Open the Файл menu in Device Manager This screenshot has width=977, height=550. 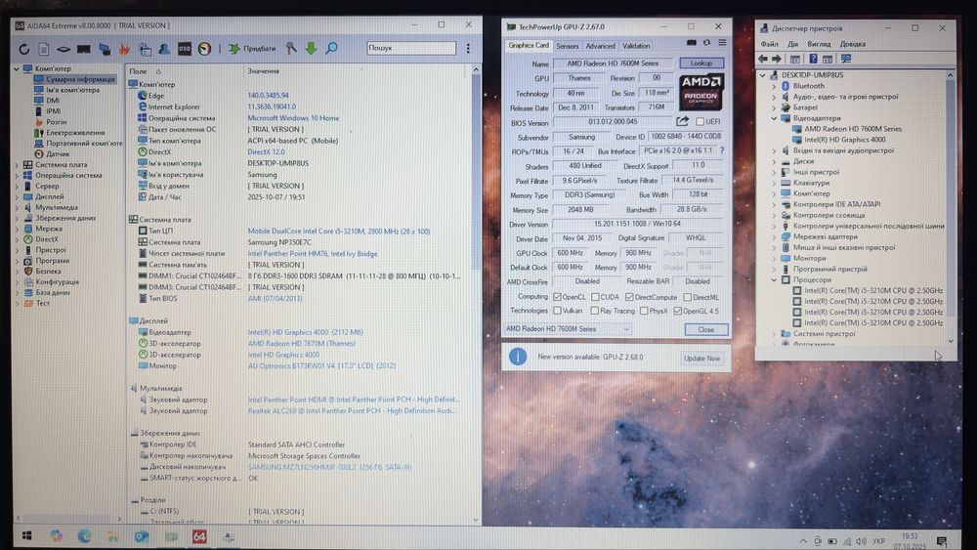coord(769,44)
